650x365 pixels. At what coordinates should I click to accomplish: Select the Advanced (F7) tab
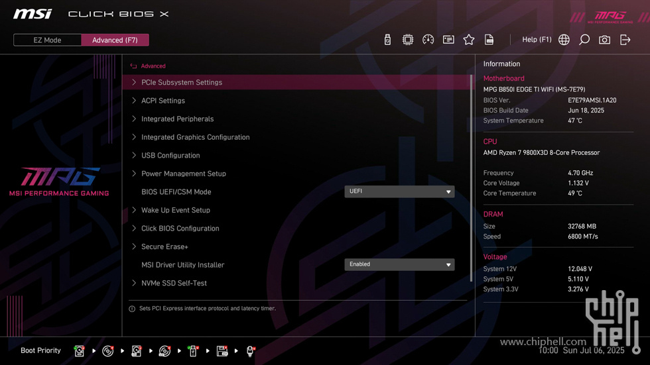pos(115,40)
